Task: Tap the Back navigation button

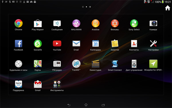Action: (x=69, y=105)
